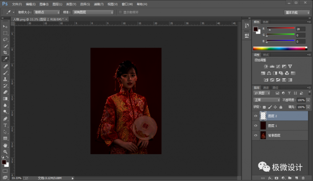Add an Exposure adjustment
Image resolution: width=313 pixels, height=181 pixels.
284,67
